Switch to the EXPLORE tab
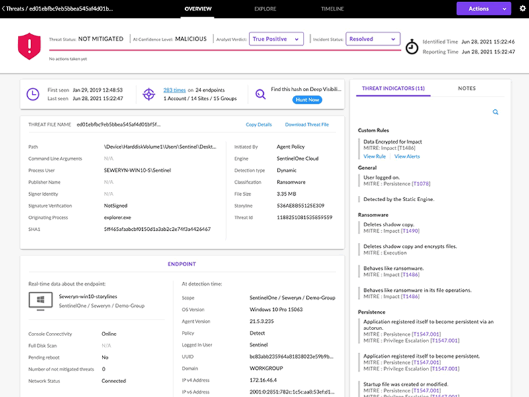This screenshot has height=397, width=529. coord(265,9)
